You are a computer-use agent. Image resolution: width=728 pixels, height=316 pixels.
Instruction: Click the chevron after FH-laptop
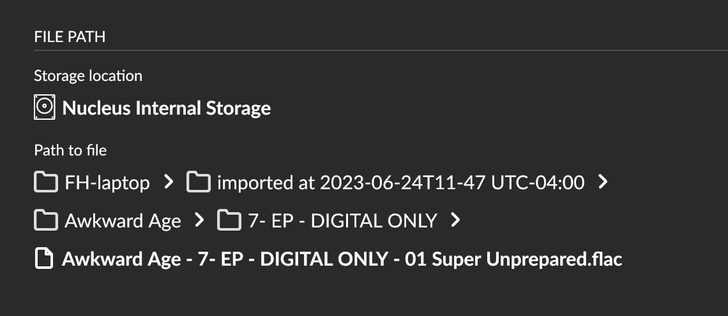coord(169,183)
